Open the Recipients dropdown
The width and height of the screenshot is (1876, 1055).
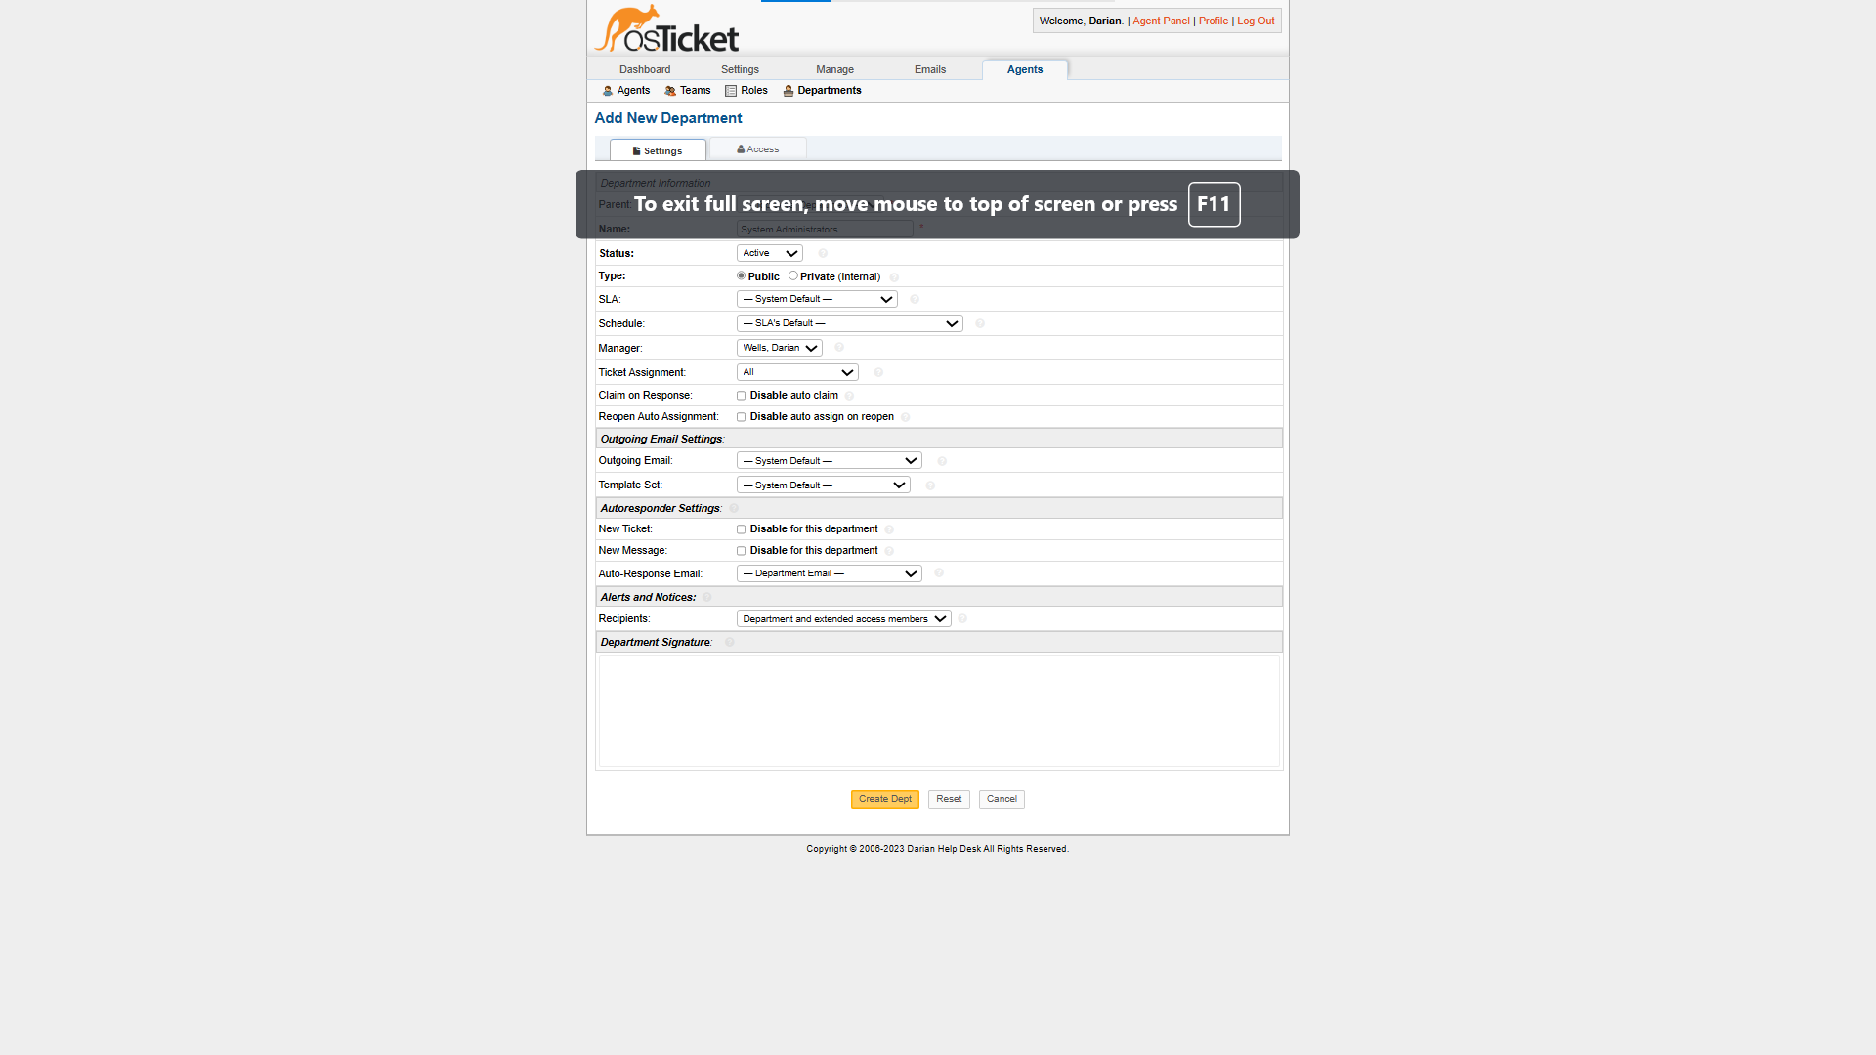coord(842,618)
